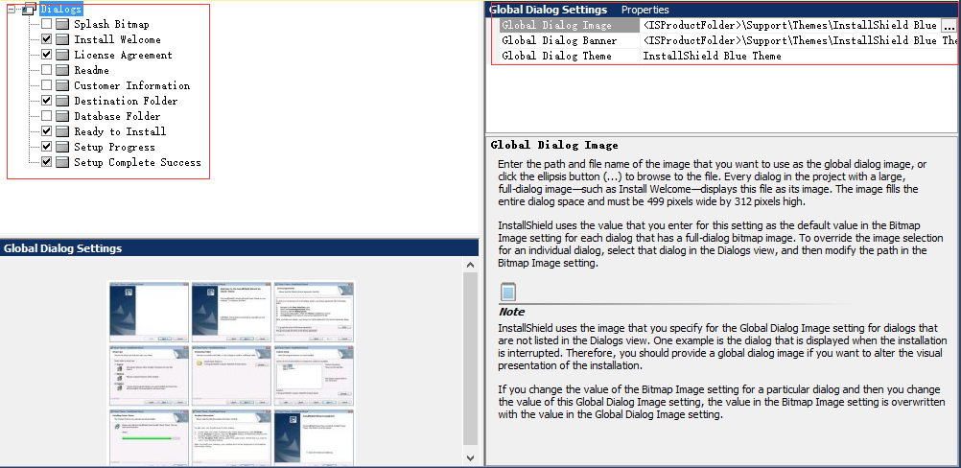Click the Setup Progress dialog icon
This screenshot has width=961, height=468.
click(x=62, y=147)
